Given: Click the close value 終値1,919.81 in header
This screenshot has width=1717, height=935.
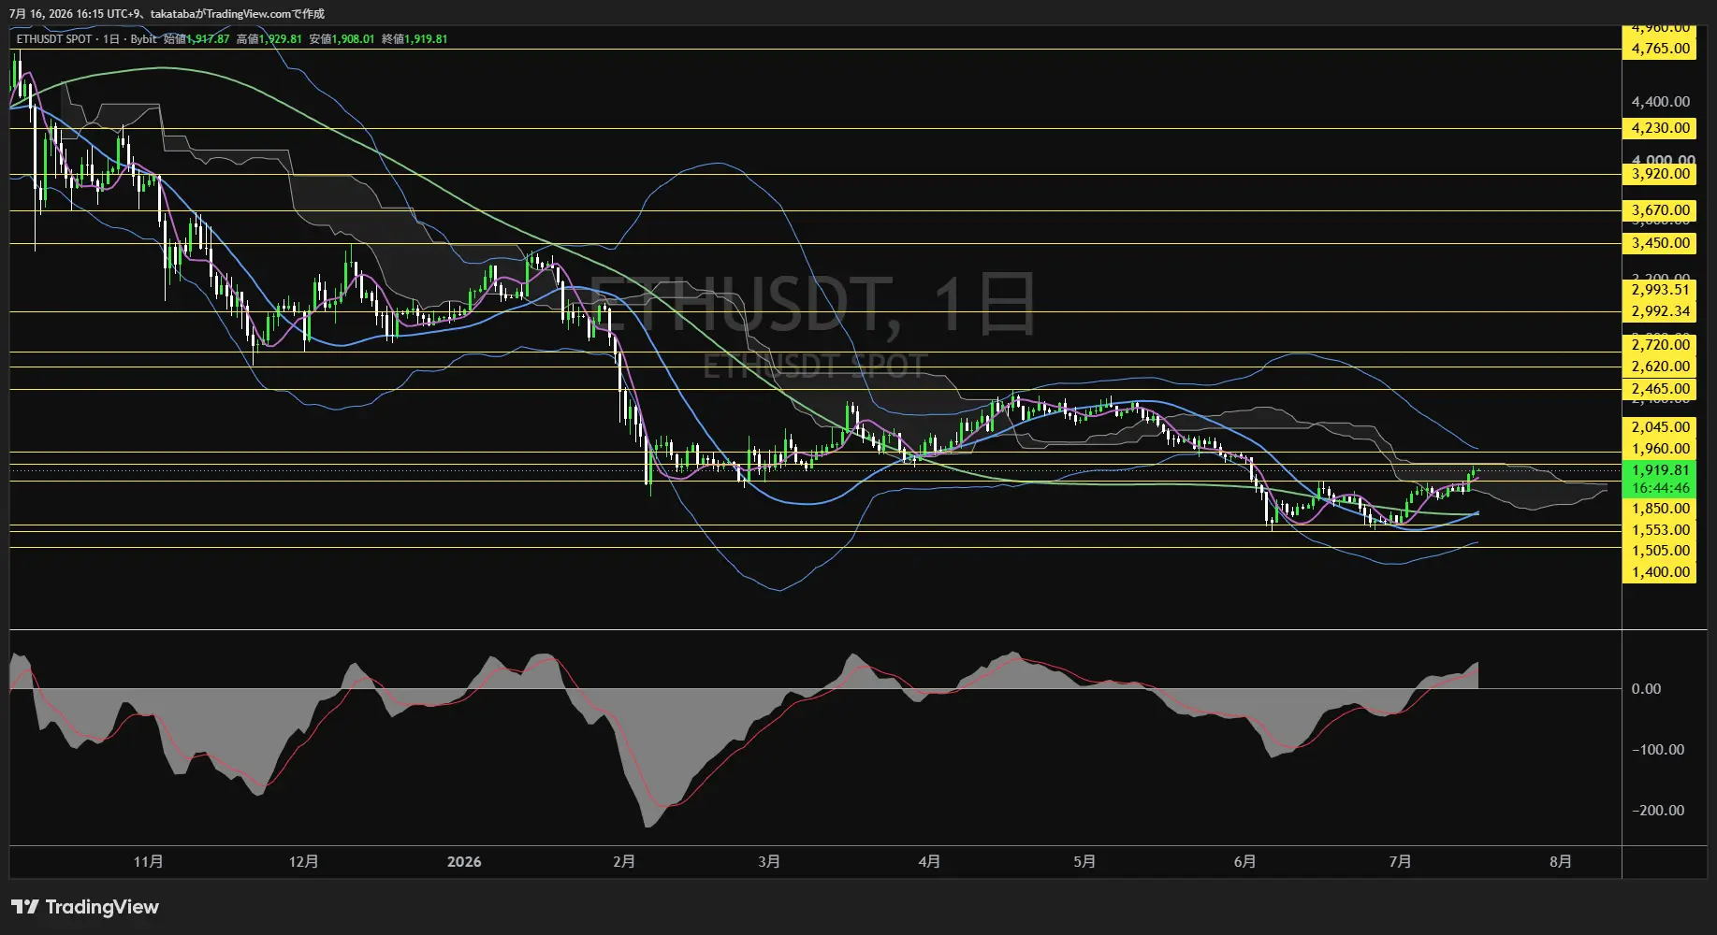Looking at the screenshot, I should [415, 39].
